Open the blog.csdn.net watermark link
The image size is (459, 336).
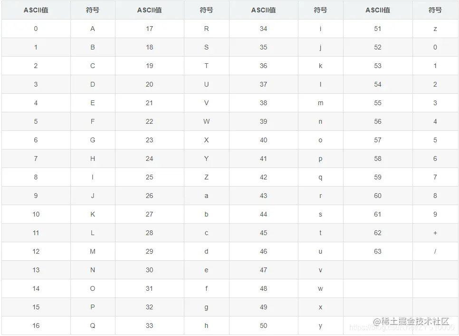[x=402, y=327]
